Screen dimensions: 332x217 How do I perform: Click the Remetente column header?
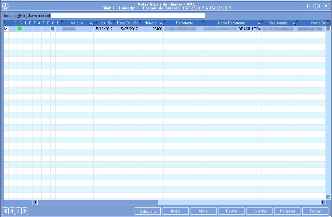[x=184, y=23]
